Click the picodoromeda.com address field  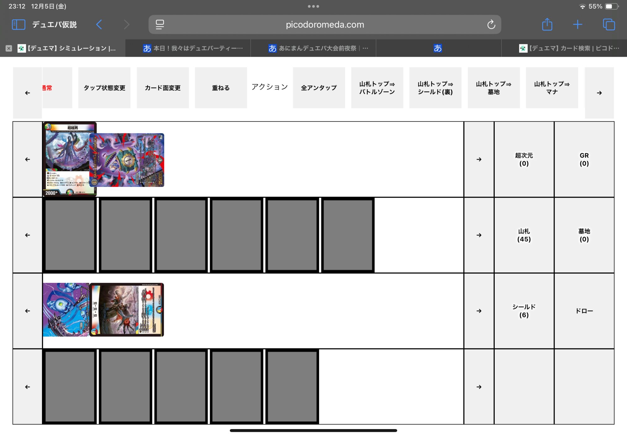pyautogui.click(x=325, y=24)
